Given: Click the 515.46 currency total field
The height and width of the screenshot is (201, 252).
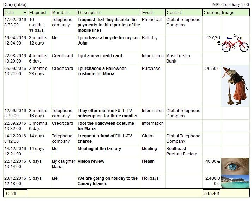Looking at the screenshot, I should pyautogui.click(x=211, y=193).
